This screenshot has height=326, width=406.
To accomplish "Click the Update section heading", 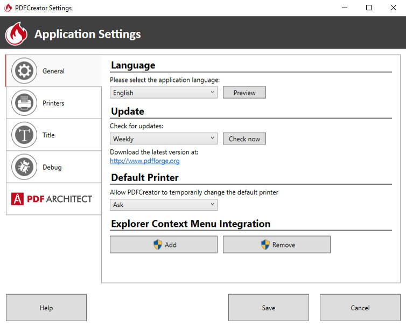I will click(128, 112).
